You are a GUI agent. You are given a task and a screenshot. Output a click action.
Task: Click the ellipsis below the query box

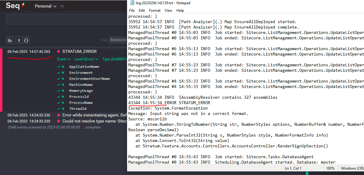click(x=8, y=29)
